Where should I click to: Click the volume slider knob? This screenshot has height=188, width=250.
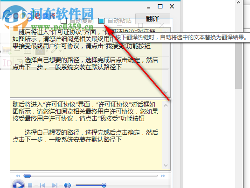coord(104,185)
